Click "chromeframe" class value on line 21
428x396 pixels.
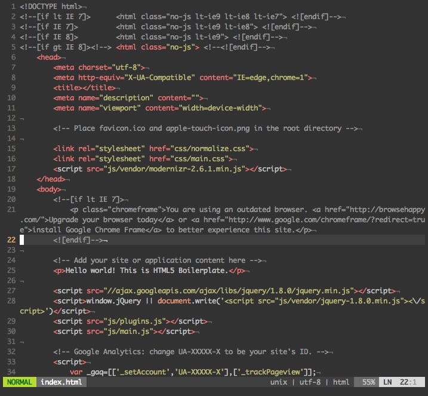[x=134, y=210]
